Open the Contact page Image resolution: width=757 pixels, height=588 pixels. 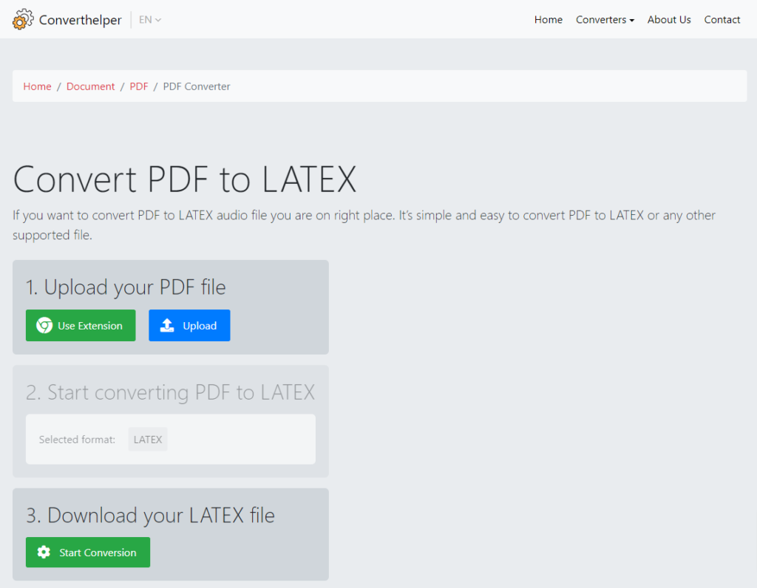point(722,20)
